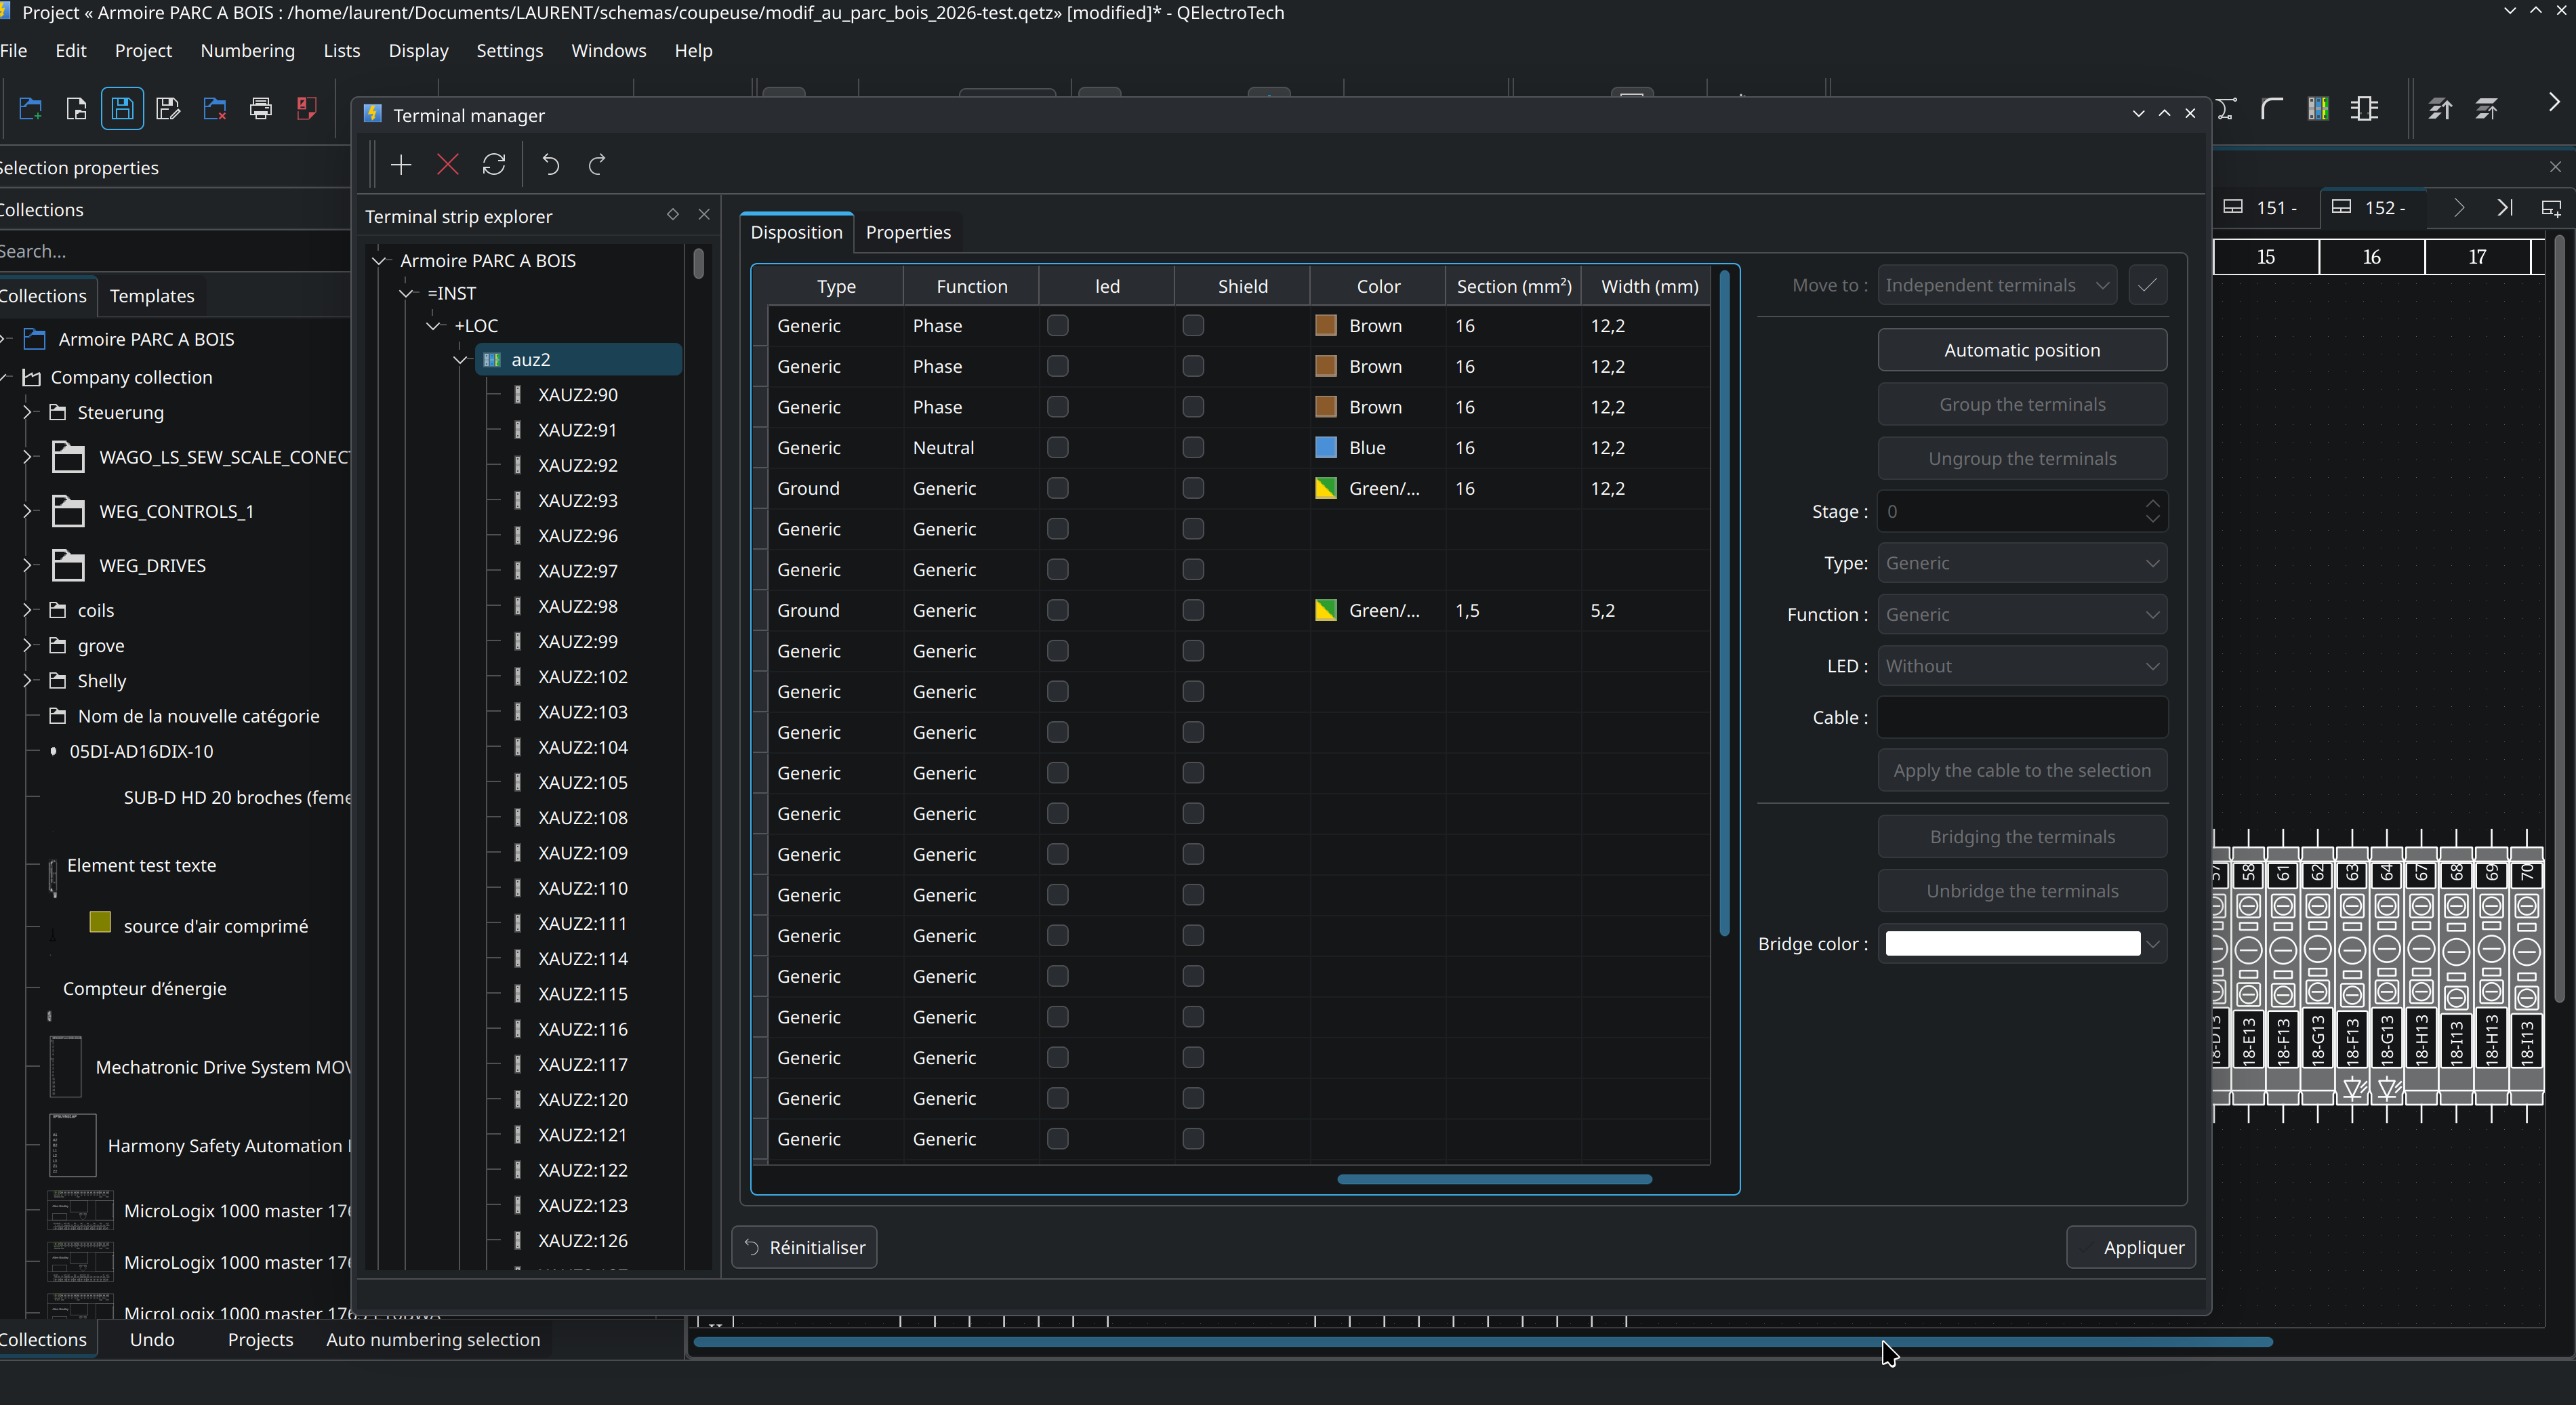Image resolution: width=2576 pixels, height=1405 pixels.
Task: Click the red export PDF page icon
Action: coord(307,108)
